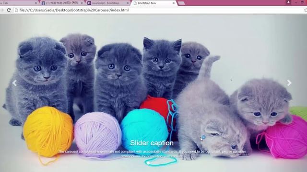This screenshot has height=172, width=307.
Task: Select the Bootstrap Nav tab
Action: click(x=154, y=3)
